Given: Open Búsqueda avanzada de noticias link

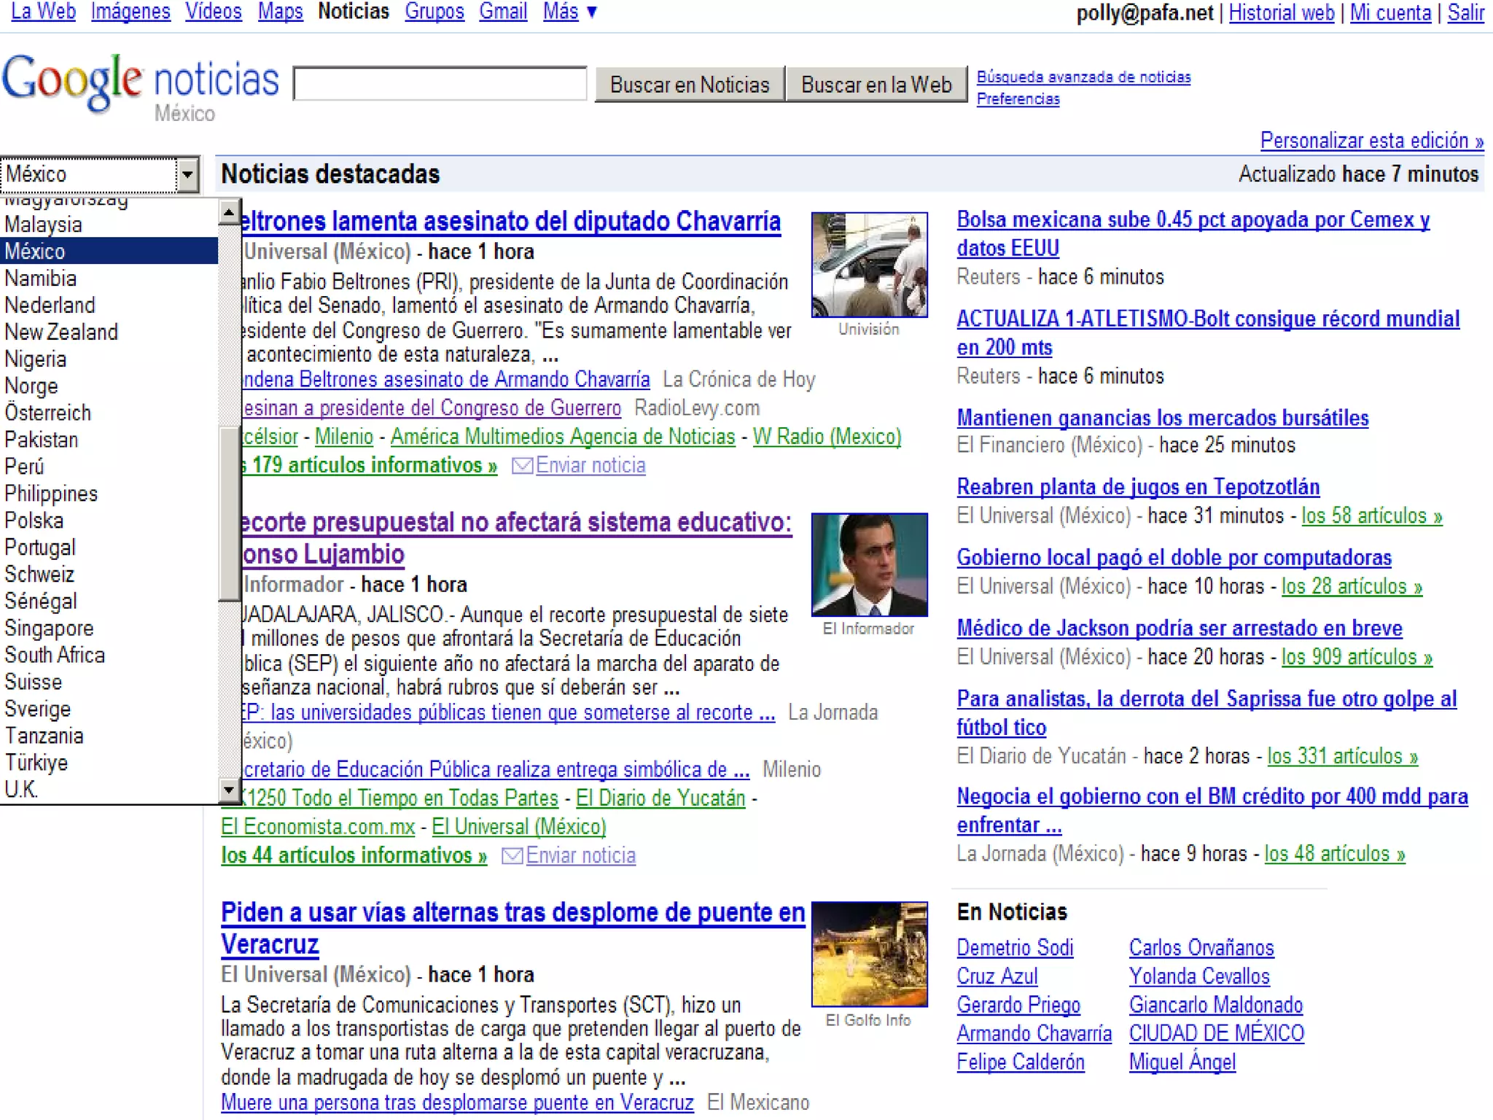Looking at the screenshot, I should click(1083, 77).
